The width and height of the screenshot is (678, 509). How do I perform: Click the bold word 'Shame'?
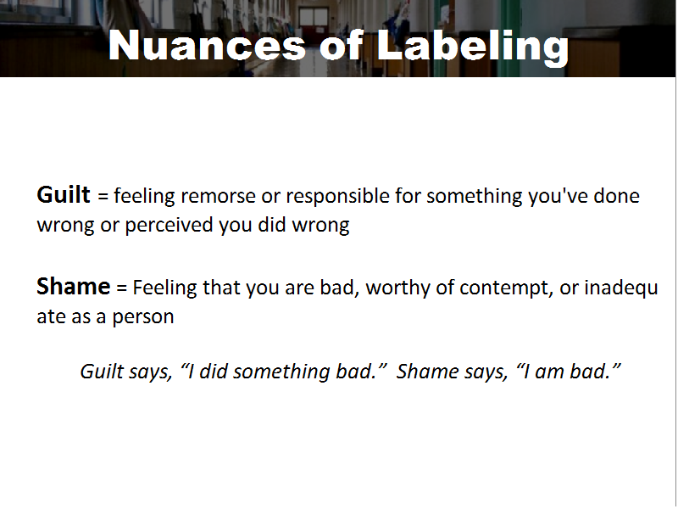point(74,287)
